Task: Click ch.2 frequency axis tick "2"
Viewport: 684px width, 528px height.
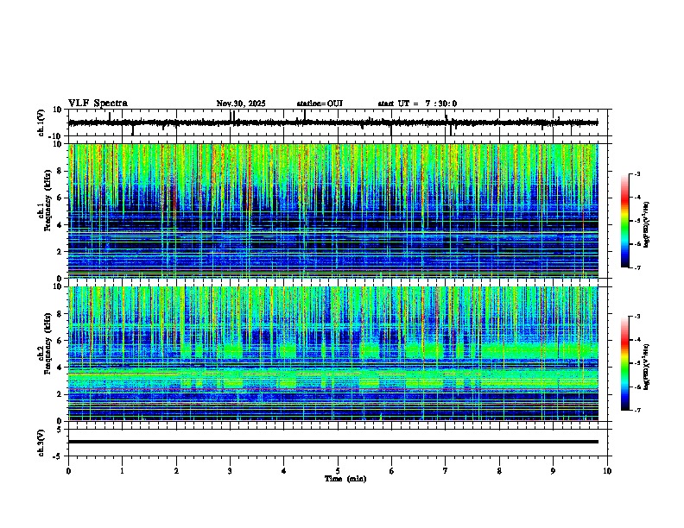Action: [x=60, y=394]
